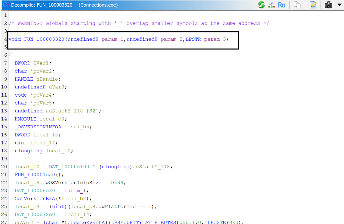Click constant 0x94 value
344x224 pixels.
(x=117, y=182)
